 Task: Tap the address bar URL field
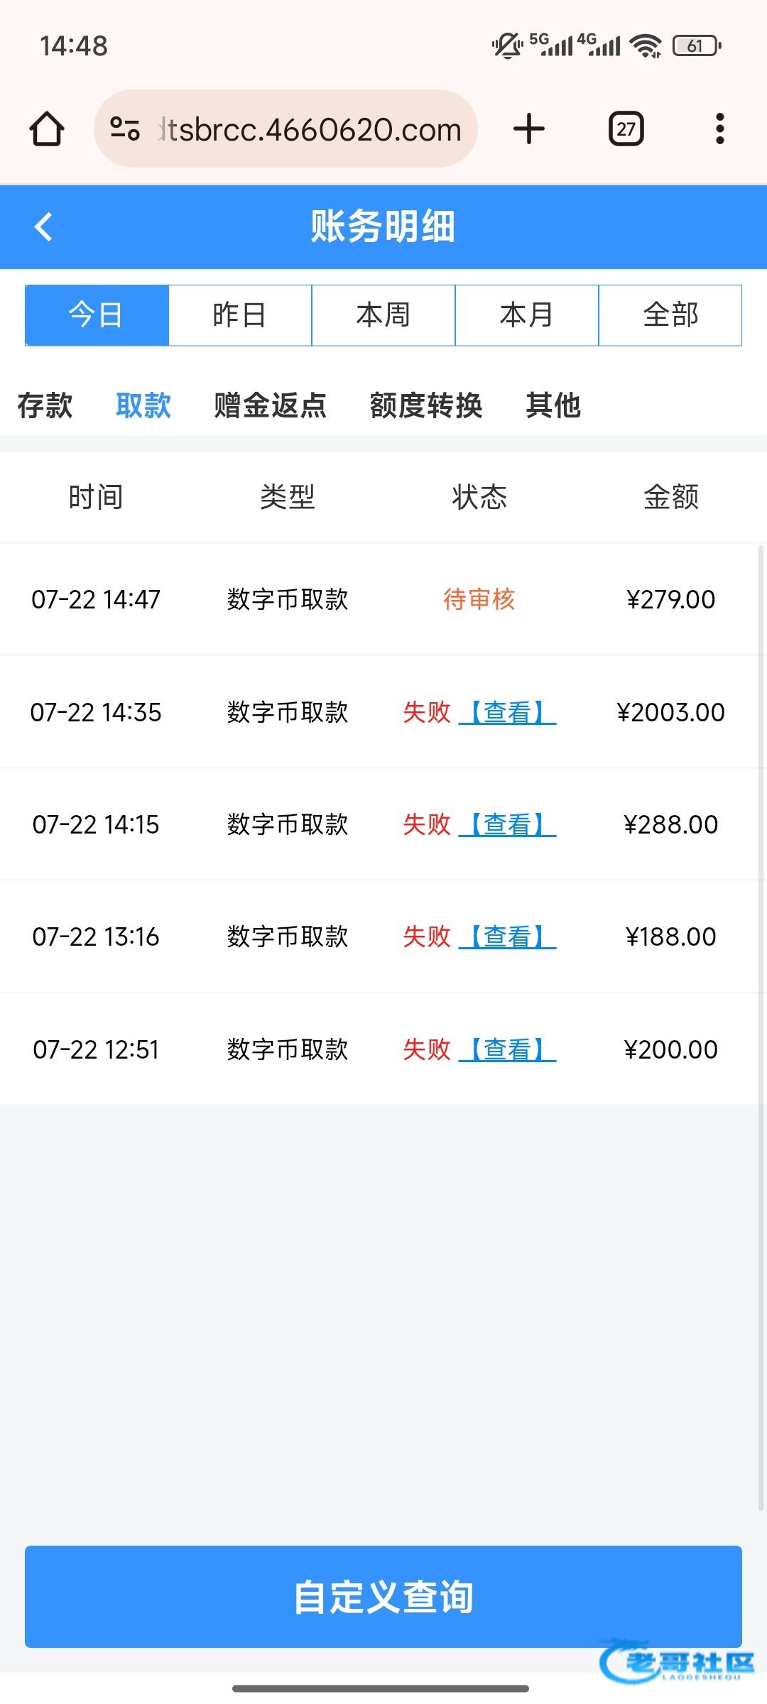309,129
